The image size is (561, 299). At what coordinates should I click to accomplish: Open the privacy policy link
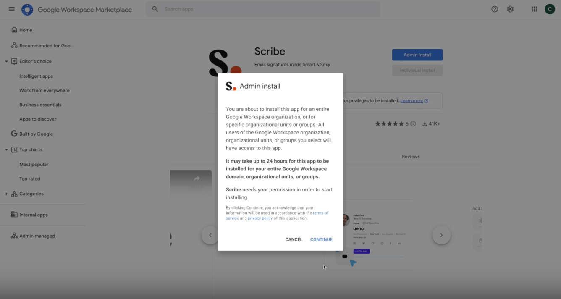point(260,218)
